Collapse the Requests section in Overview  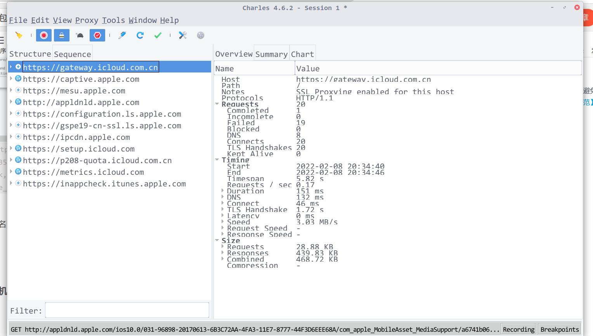click(x=217, y=104)
